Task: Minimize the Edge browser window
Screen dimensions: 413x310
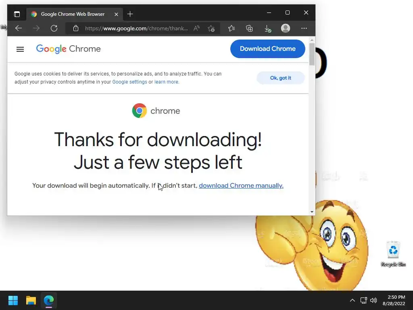Action: coord(269,13)
